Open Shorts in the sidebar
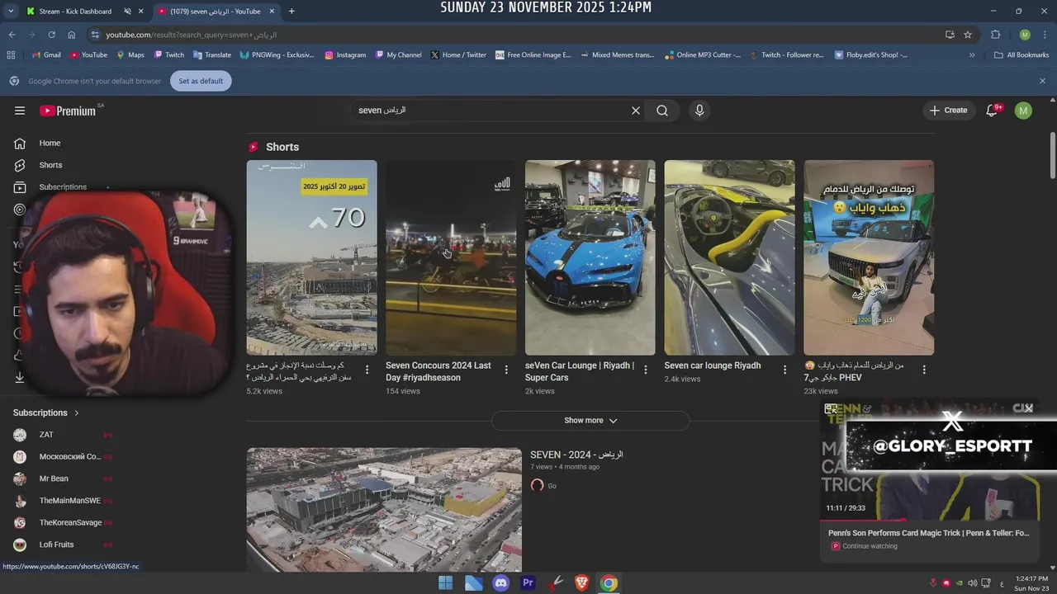This screenshot has width=1057, height=594. coord(50,165)
